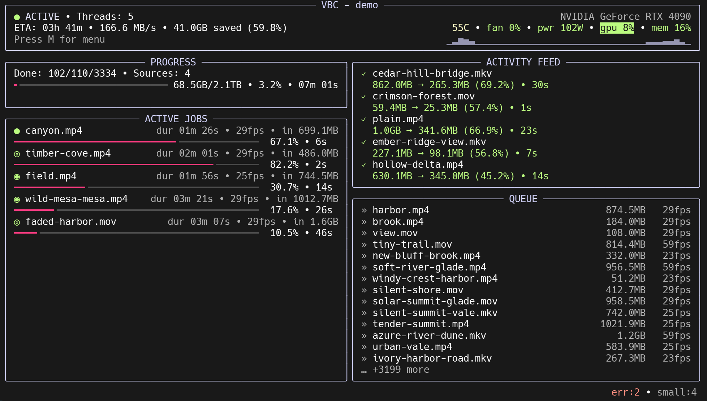
Task: Click the ACTIVITY FEED panel title
Action: [x=523, y=62]
